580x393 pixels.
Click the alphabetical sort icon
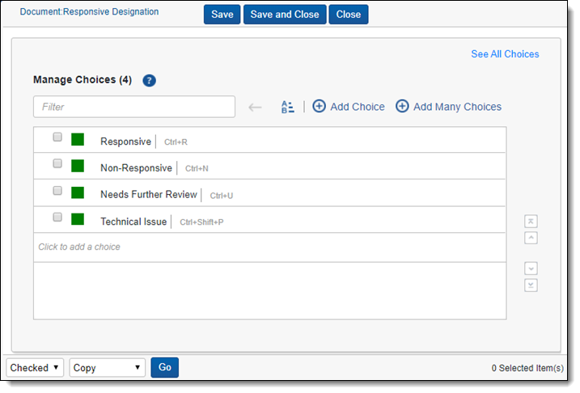pos(287,107)
